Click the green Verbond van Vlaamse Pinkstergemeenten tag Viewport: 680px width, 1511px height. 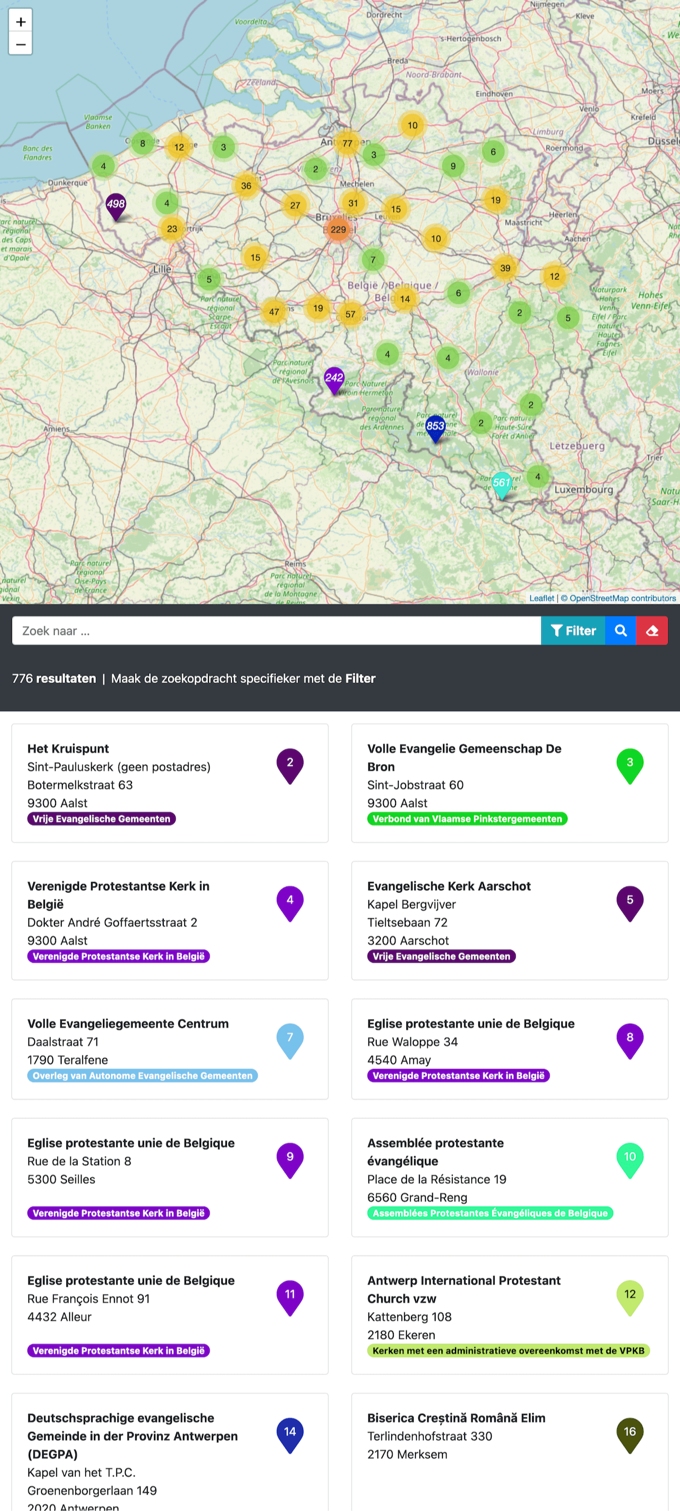pyautogui.click(x=467, y=819)
